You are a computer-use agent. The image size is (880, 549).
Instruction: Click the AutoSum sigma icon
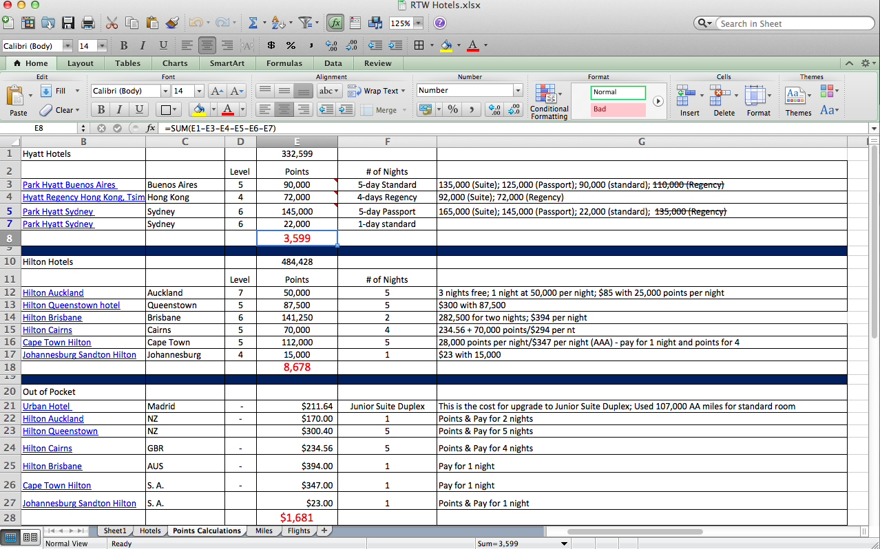(253, 23)
